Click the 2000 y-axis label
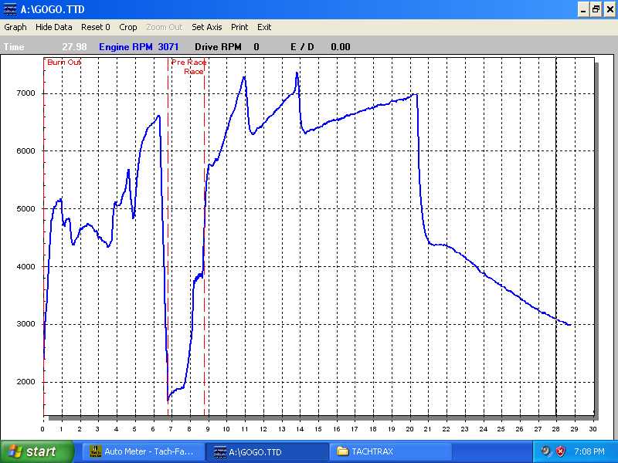The height and width of the screenshot is (463, 618). click(25, 382)
